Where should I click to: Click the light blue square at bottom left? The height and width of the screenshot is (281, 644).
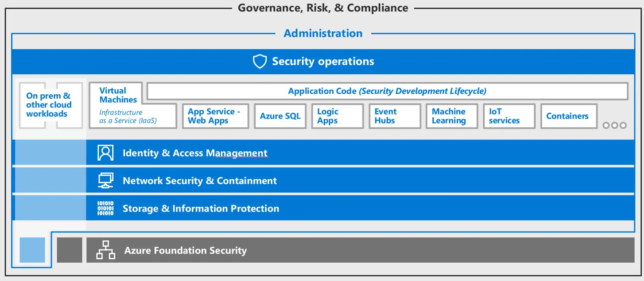(x=32, y=250)
